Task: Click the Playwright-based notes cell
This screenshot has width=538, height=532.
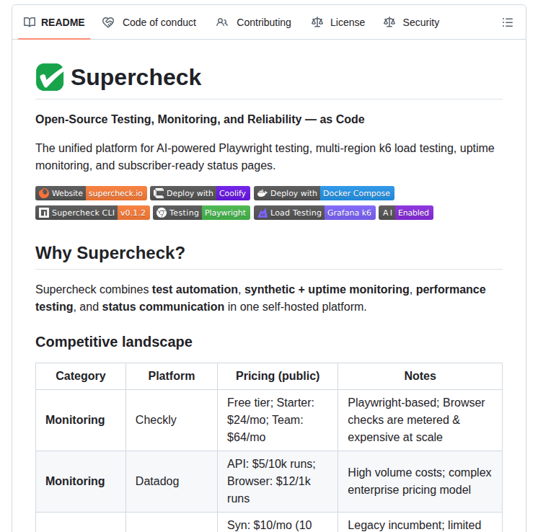Action: (420, 420)
